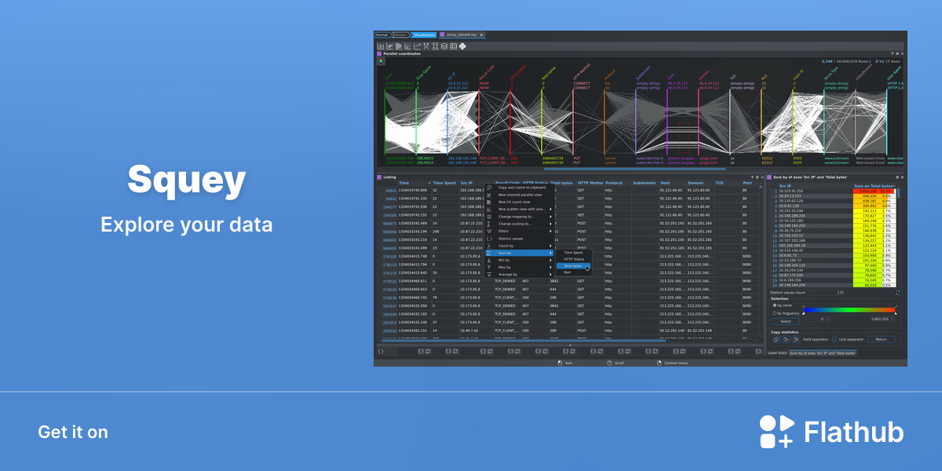The image size is (942, 471).
Task: Click the cell '10.153.91.252' in Sum panel
Action: [791, 191]
